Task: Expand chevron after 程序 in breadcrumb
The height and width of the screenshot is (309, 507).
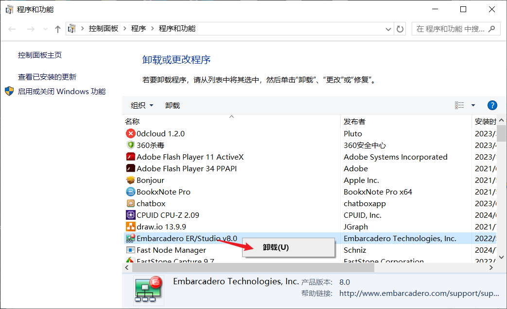Action: 152,29
